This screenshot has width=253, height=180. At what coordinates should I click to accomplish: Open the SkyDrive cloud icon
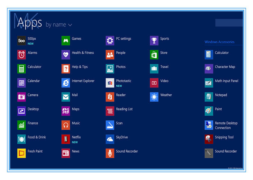(x=110, y=139)
